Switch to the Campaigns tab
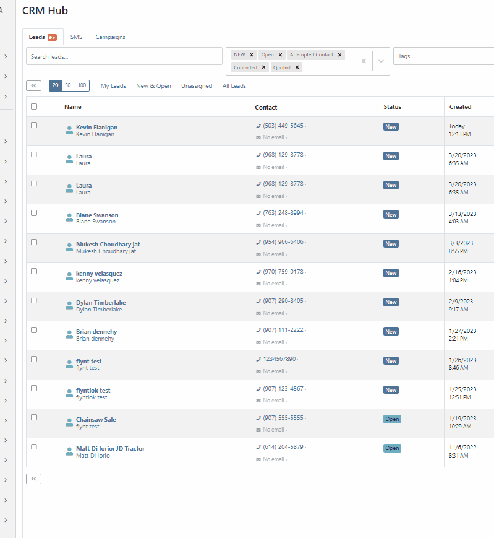Viewport: 494px width, 538px height. [x=110, y=37]
